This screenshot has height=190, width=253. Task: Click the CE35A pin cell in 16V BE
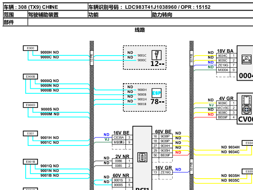point(119,137)
